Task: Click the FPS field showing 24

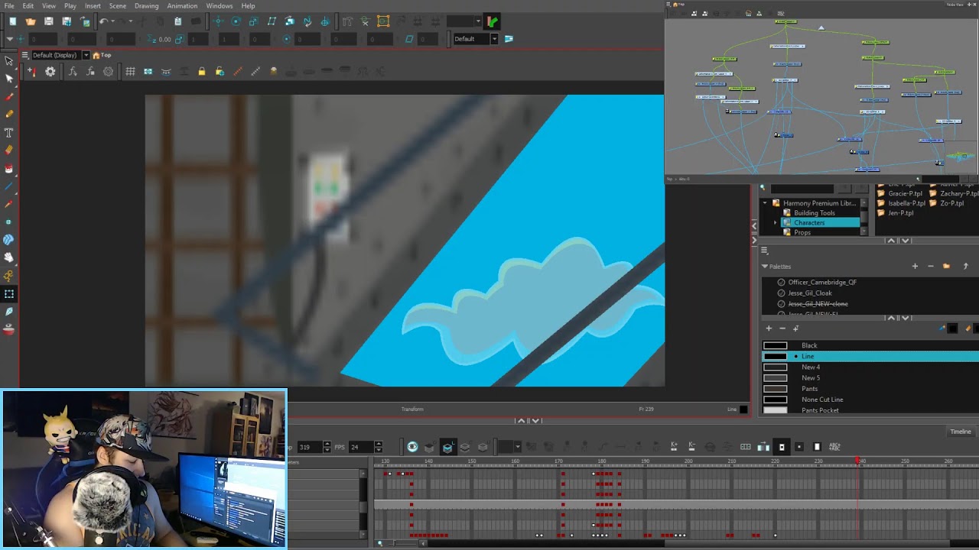Action: point(359,447)
